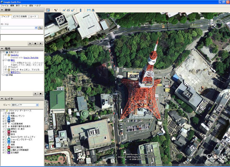
Task: Click the 宿泊 lodging layer icon
Action: (9, 134)
